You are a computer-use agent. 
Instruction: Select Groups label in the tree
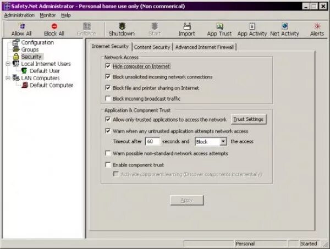pos(30,49)
